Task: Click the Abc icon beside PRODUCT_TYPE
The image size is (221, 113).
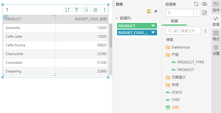Action: 174,62
